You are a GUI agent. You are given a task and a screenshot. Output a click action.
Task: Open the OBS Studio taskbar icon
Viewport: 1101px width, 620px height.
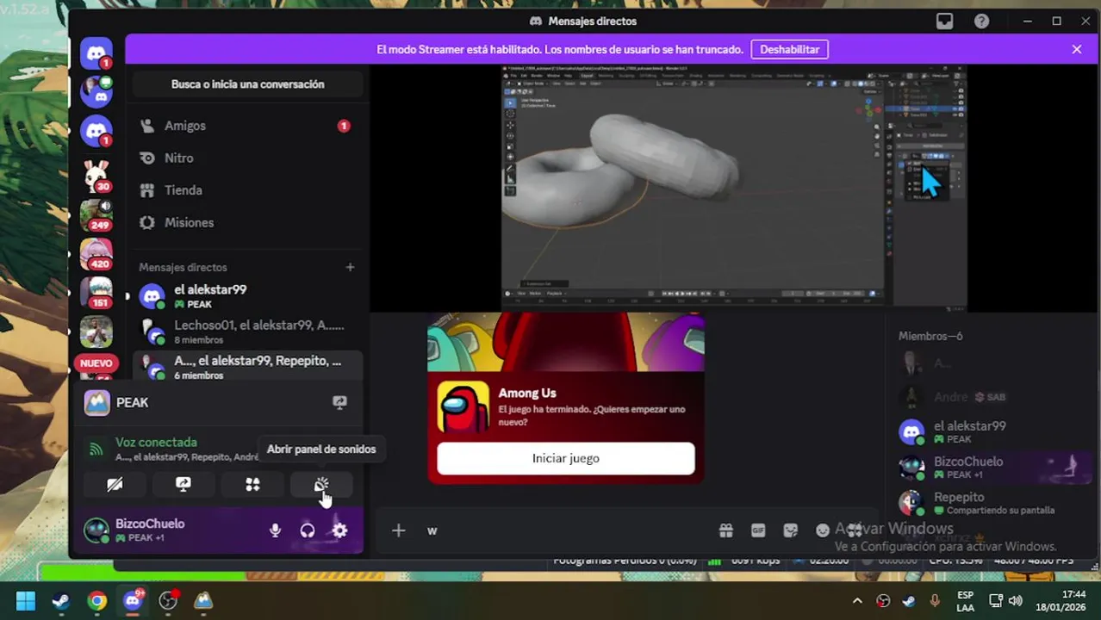(x=168, y=600)
